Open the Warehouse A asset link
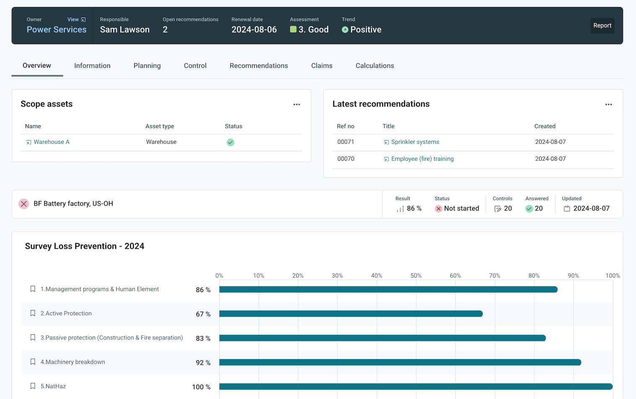Screen dimensions: 636x399 point(51,142)
